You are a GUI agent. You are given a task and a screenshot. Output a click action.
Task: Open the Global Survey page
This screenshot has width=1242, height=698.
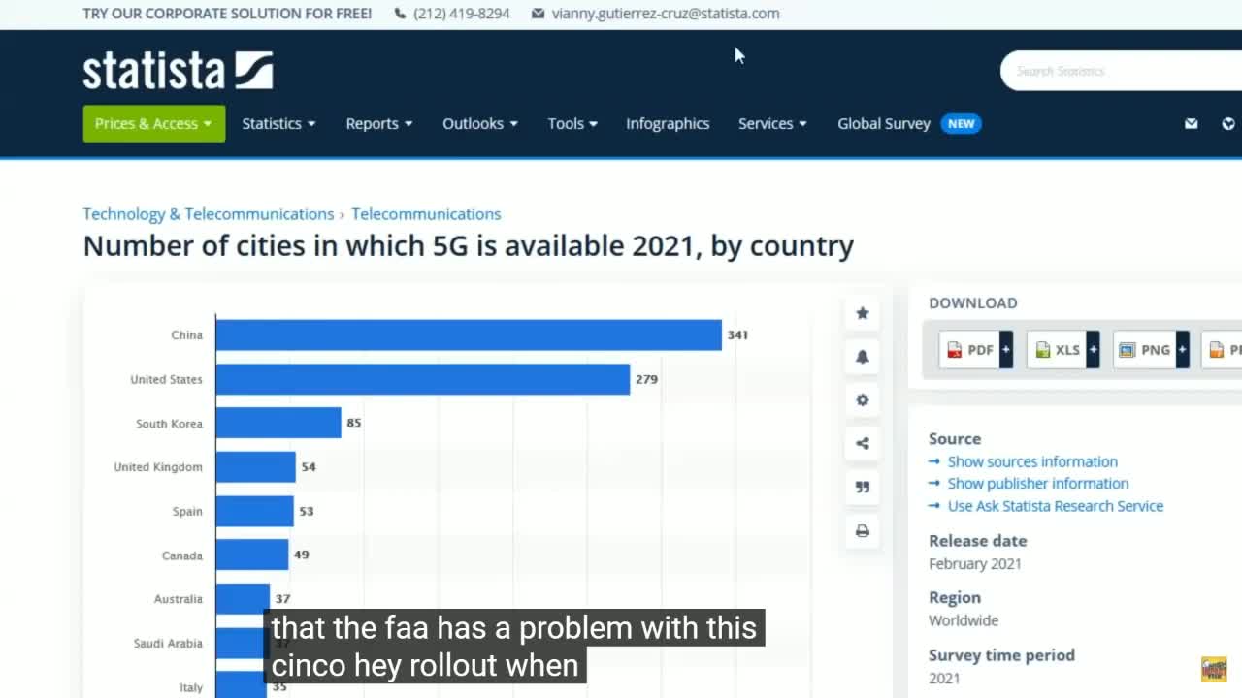click(x=884, y=123)
